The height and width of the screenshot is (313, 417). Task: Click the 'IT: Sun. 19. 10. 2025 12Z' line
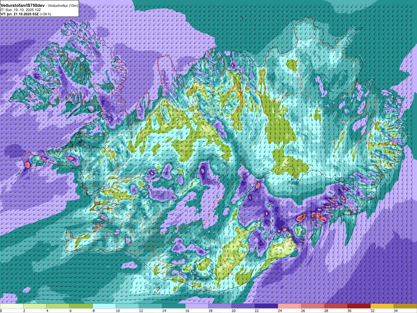click(21, 10)
